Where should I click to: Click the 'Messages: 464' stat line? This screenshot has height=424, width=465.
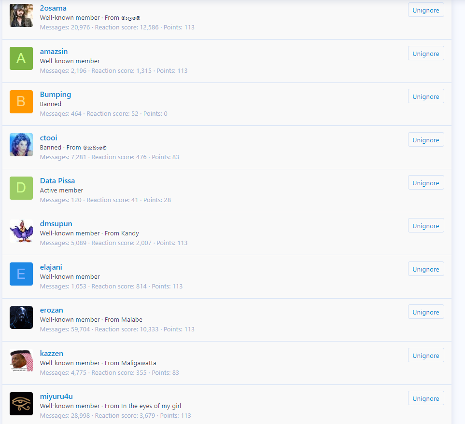point(103,113)
